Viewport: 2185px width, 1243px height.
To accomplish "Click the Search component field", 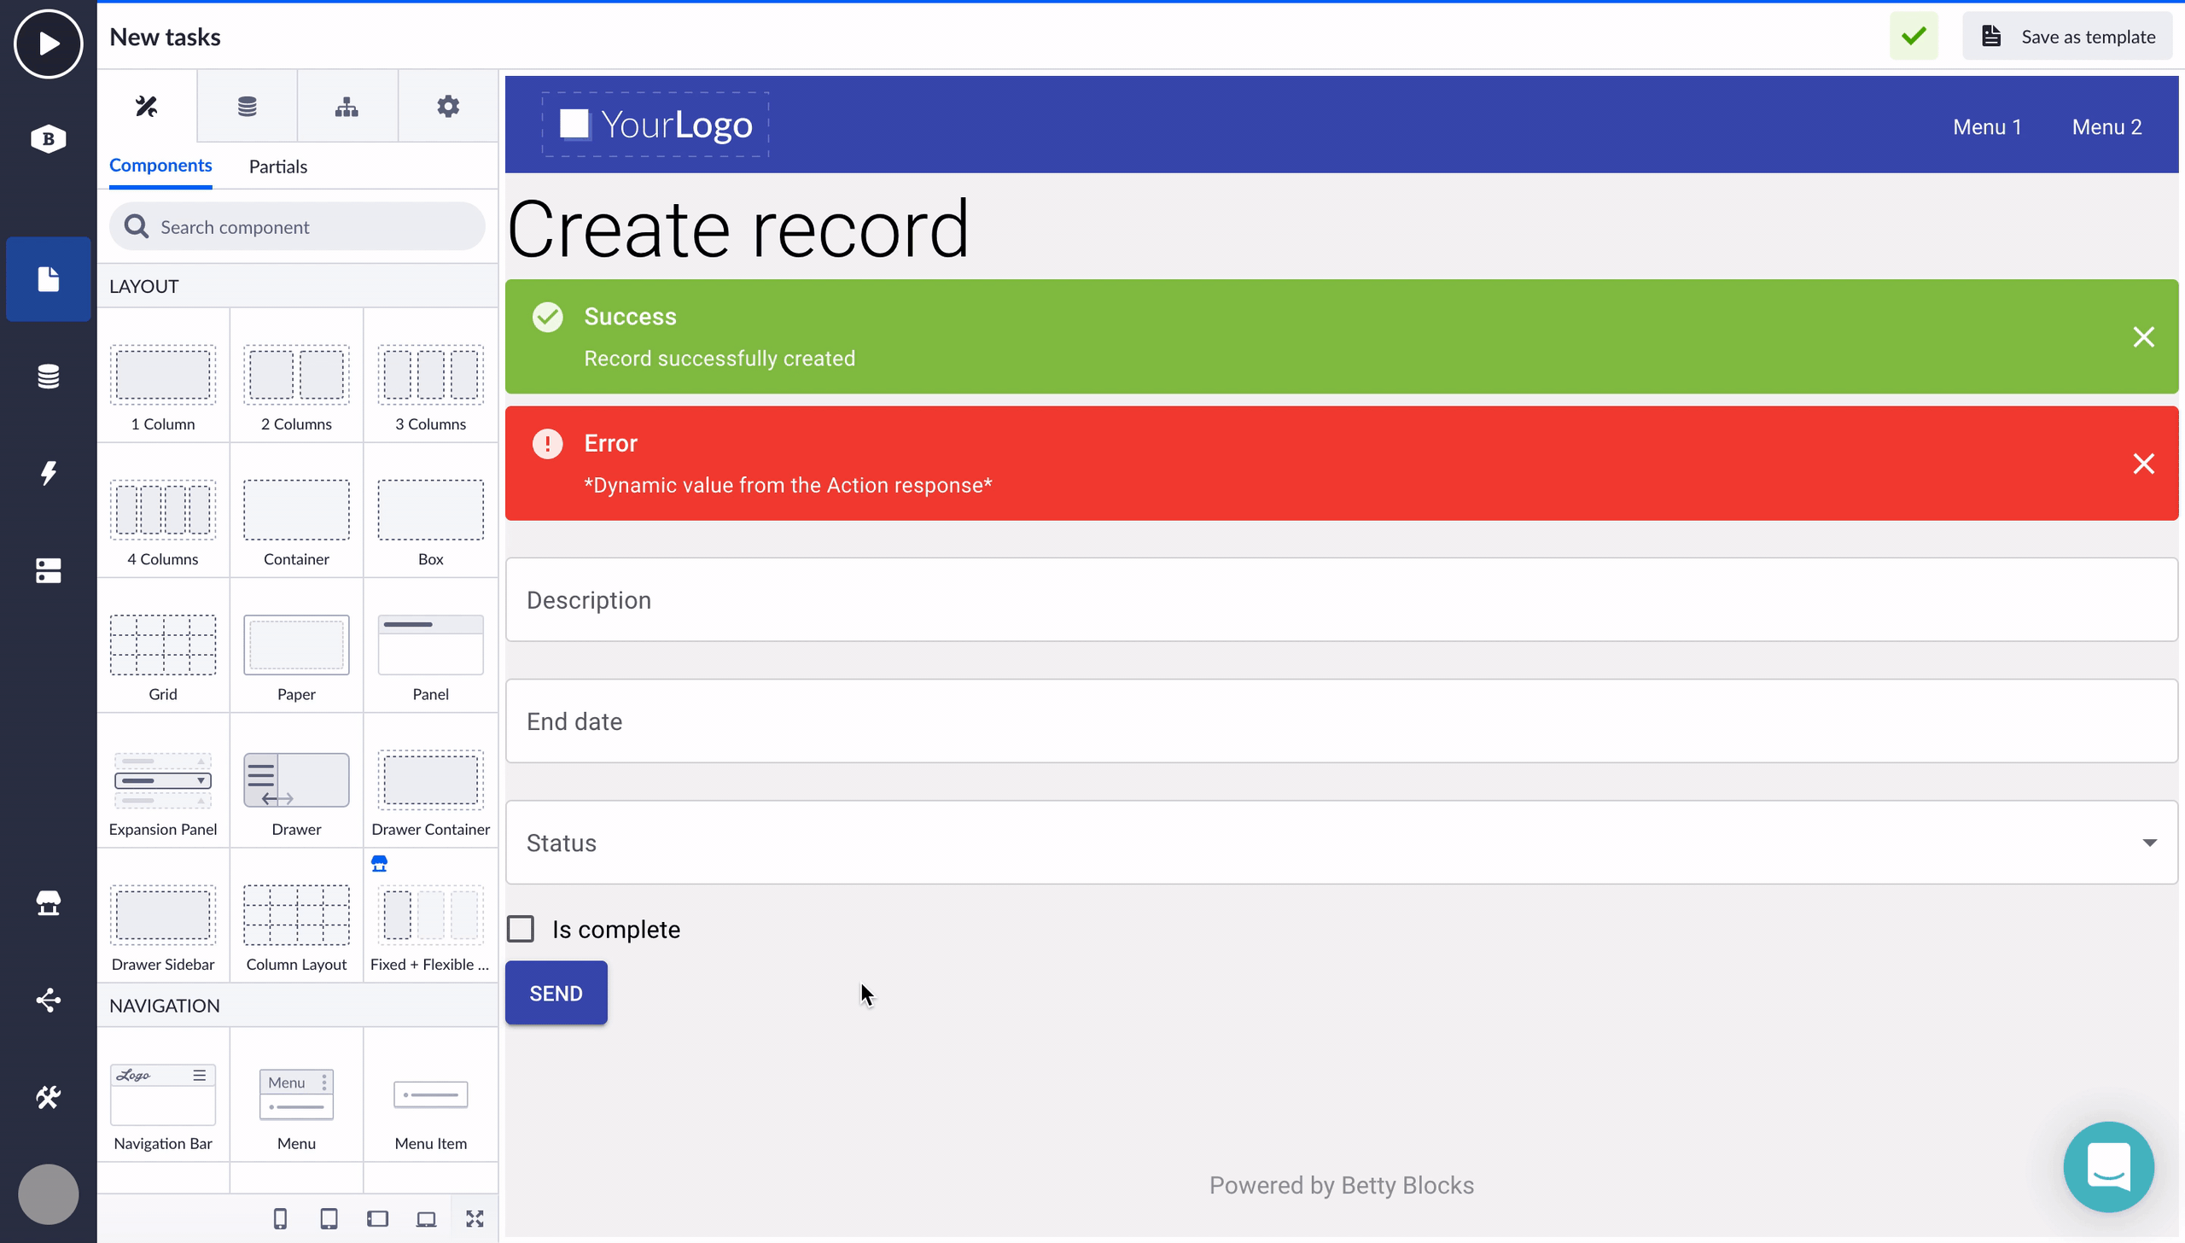I will pyautogui.click(x=297, y=227).
